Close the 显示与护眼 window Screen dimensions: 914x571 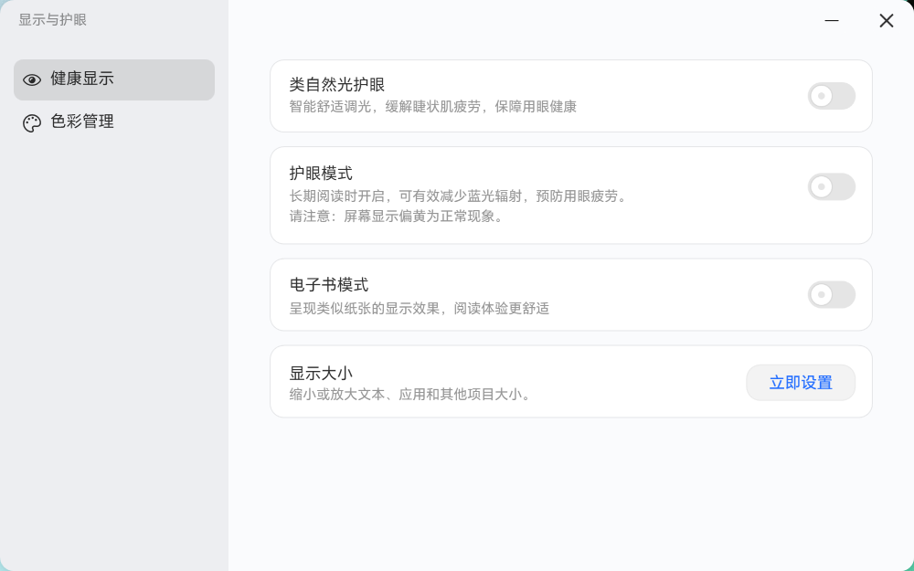[886, 20]
